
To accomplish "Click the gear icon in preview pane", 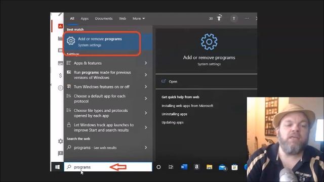I will (x=209, y=42).
